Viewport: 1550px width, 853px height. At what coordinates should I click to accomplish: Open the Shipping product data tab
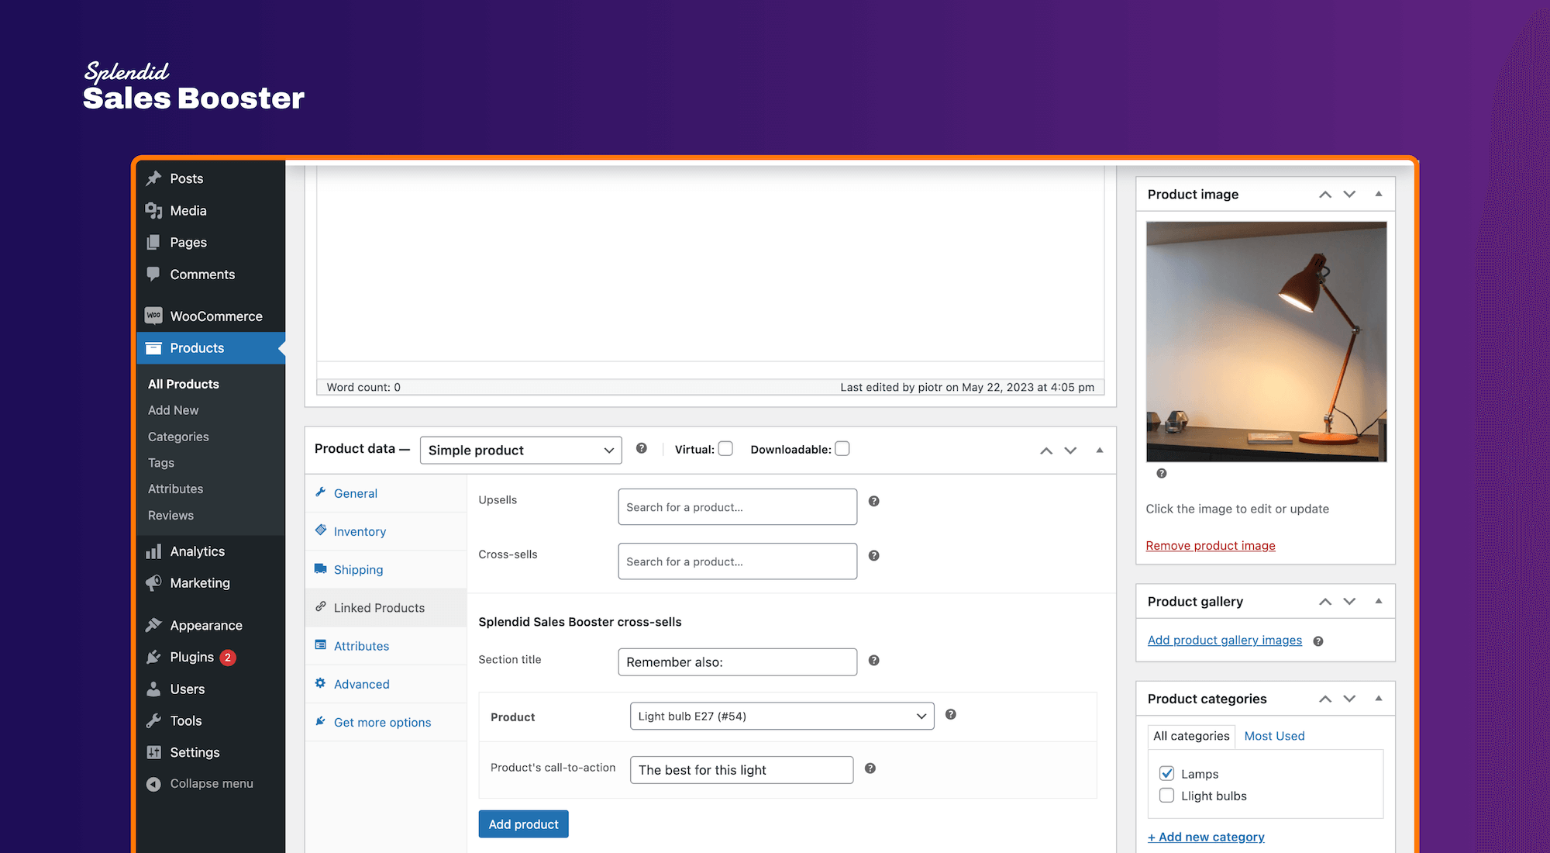(x=358, y=569)
